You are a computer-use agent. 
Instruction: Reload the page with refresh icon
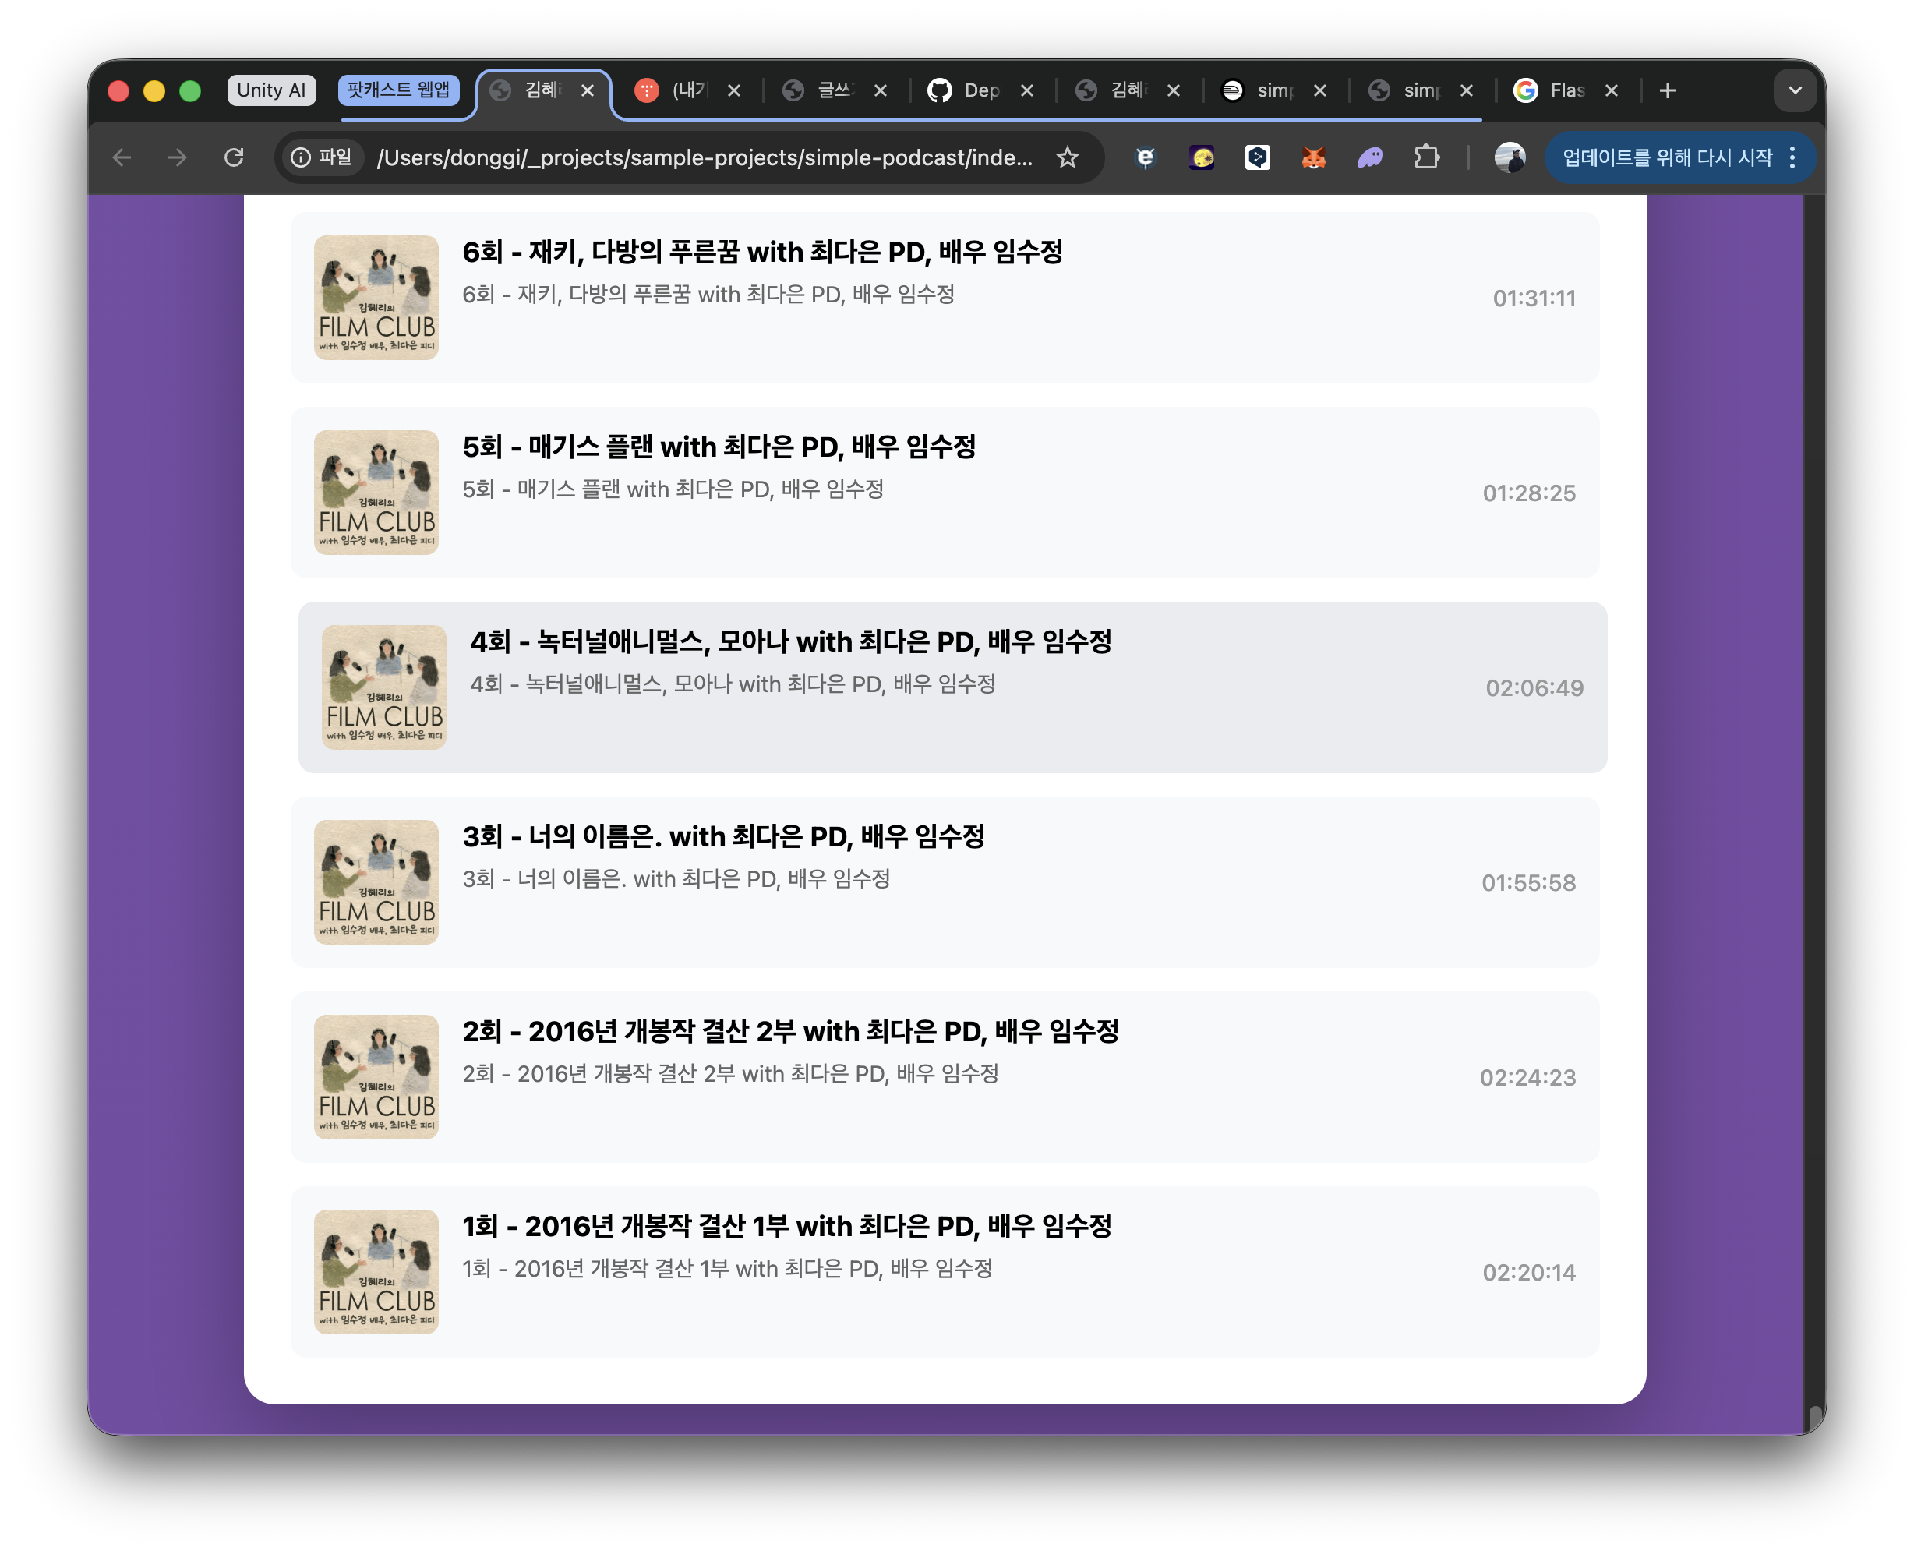pos(234,157)
